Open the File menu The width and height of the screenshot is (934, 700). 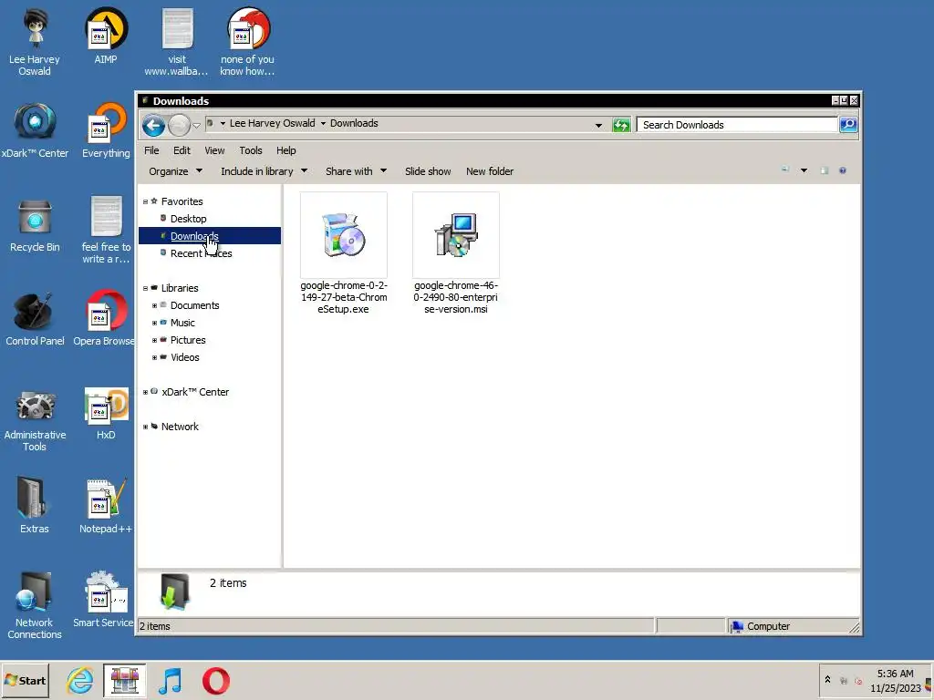pyautogui.click(x=151, y=150)
